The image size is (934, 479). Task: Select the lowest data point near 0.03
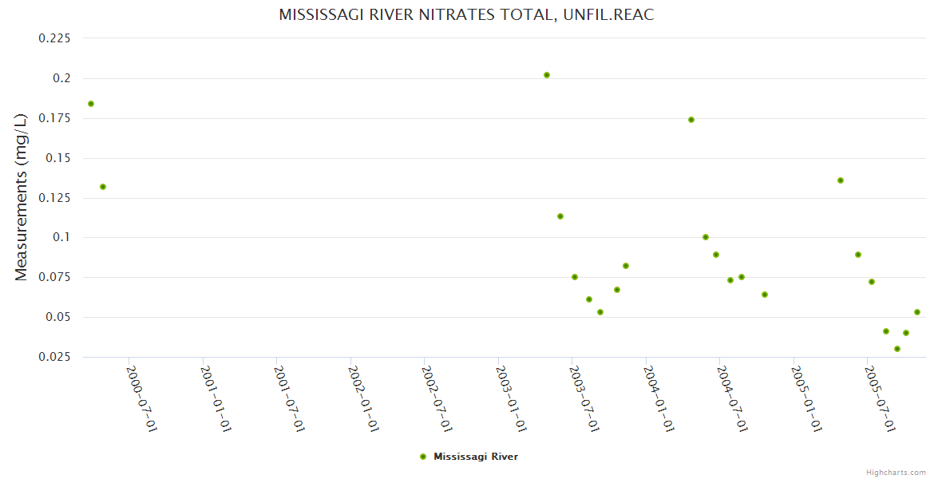(897, 349)
